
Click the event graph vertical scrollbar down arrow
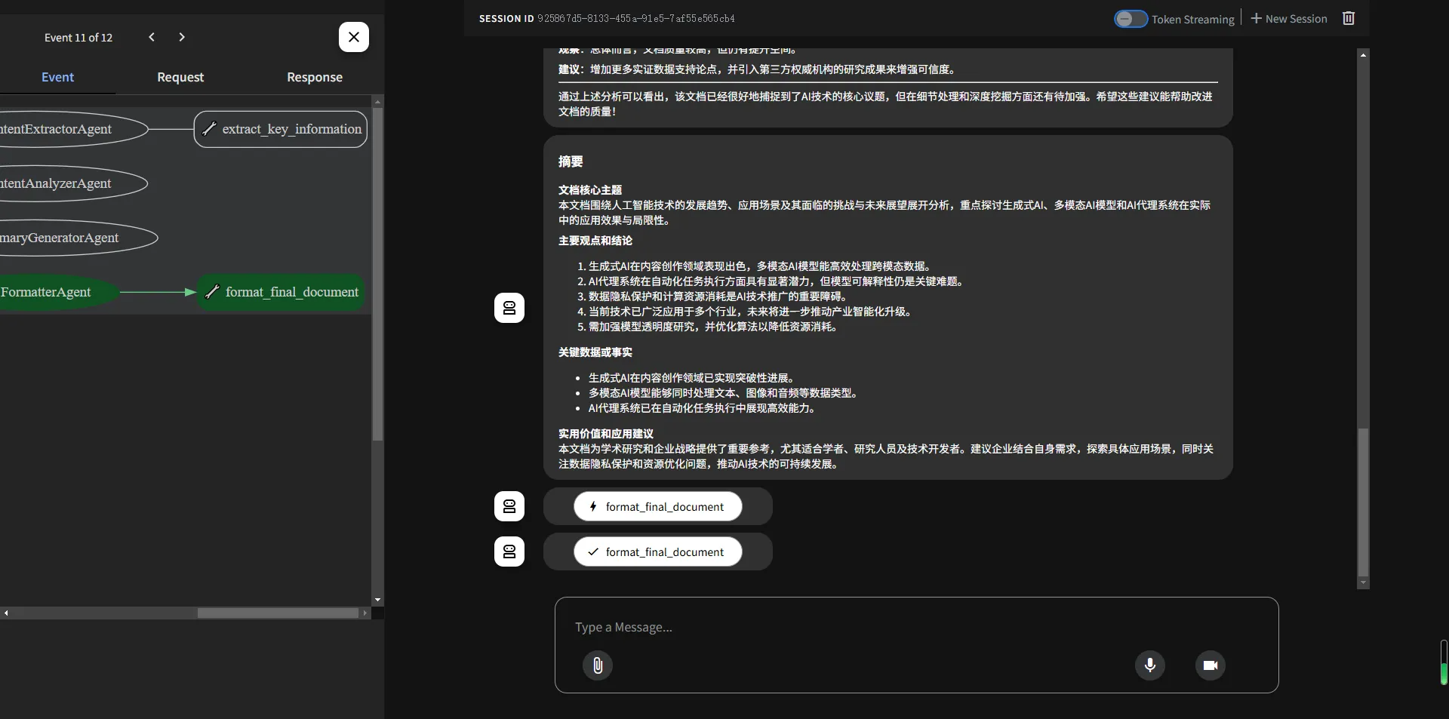(x=377, y=601)
